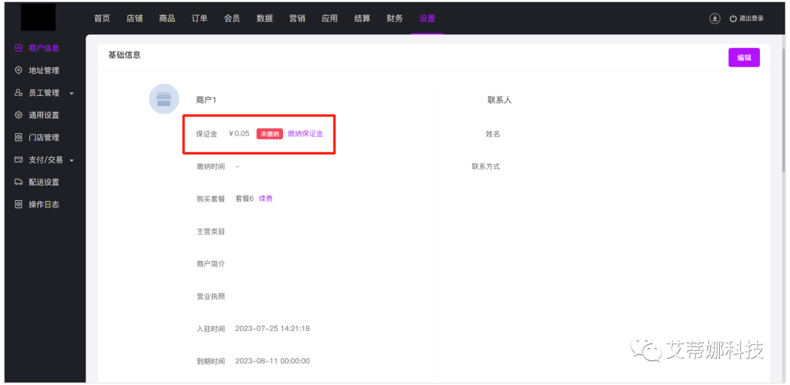This screenshot has height=385, width=790.
Task: Open the 店铺 top menu
Action: [135, 18]
